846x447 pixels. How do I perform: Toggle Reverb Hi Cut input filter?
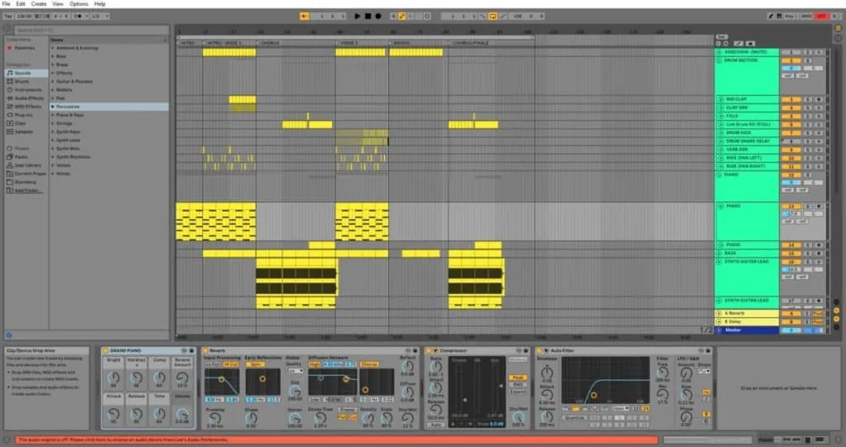231,364
